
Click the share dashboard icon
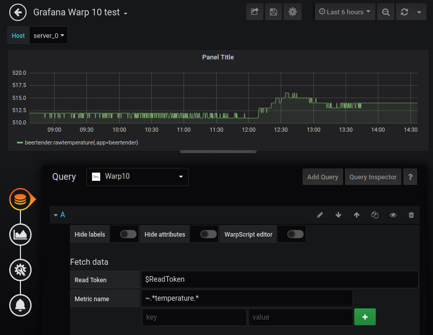tap(255, 12)
